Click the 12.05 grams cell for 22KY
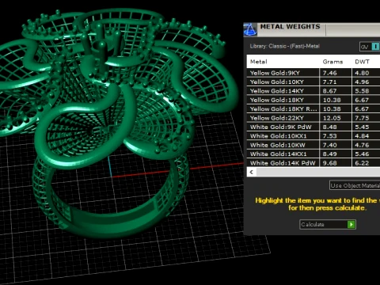This screenshot has height=285, width=380. click(x=335, y=118)
